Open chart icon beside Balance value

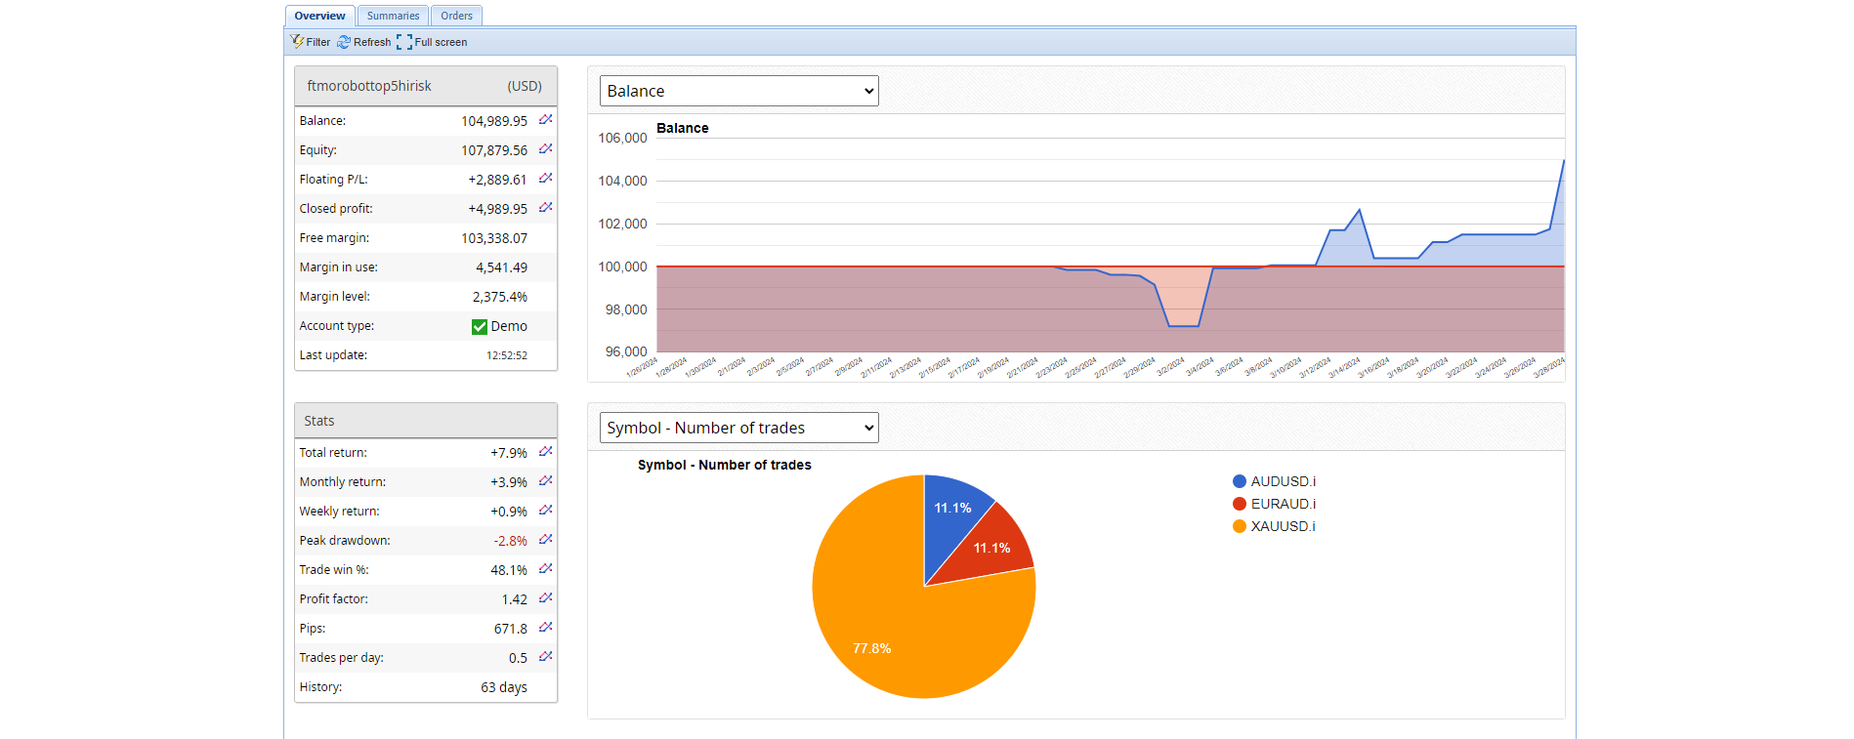tap(545, 120)
